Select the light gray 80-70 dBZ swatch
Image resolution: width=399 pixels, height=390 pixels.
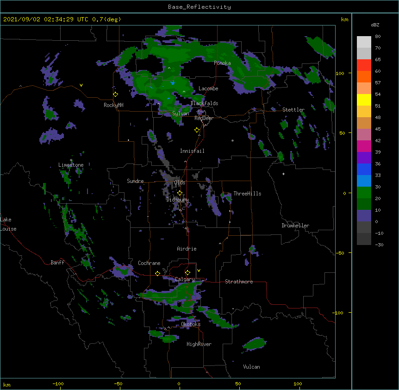coord(364,42)
